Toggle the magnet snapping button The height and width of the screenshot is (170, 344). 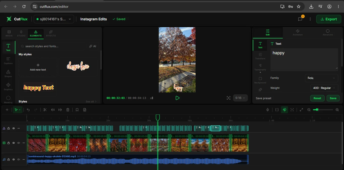[x=285, y=110]
